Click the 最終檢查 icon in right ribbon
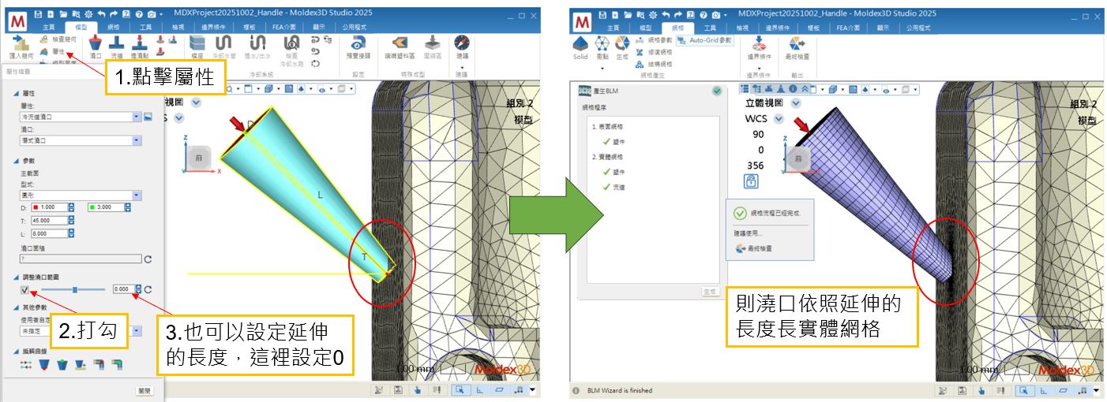Screen dimensions: 1107x402 797,46
